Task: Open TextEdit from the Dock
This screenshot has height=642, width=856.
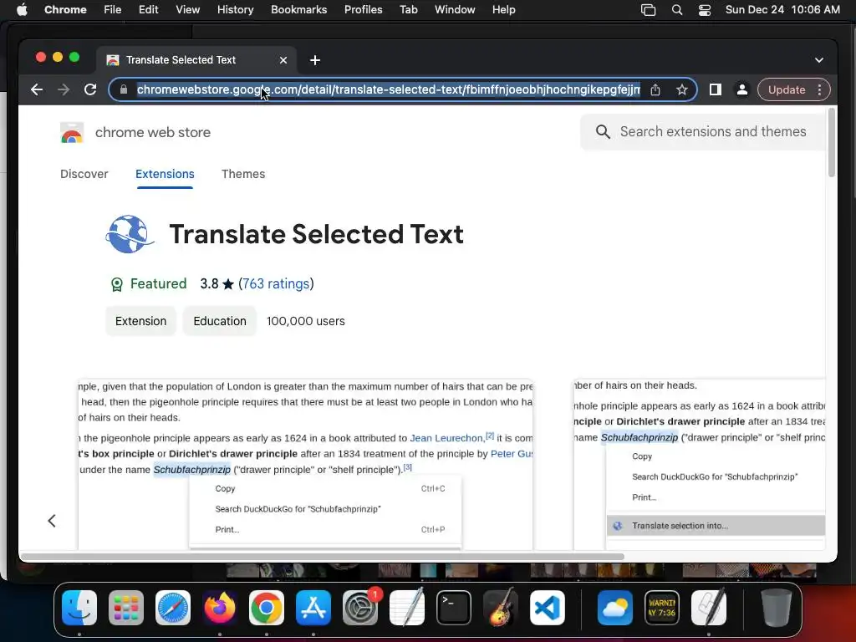Action: (407, 607)
